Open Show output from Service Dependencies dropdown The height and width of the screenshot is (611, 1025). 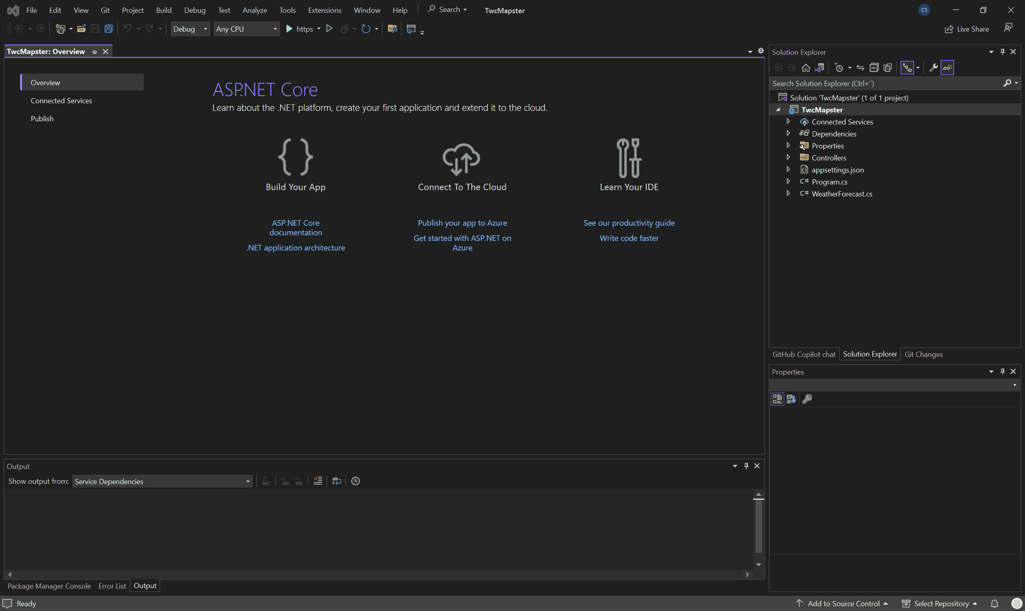[x=162, y=481]
